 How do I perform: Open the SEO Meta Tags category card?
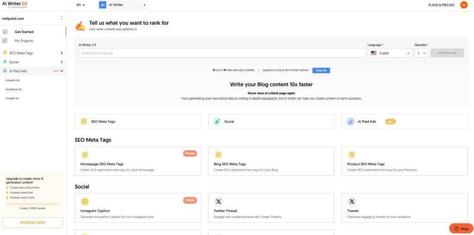click(138, 122)
